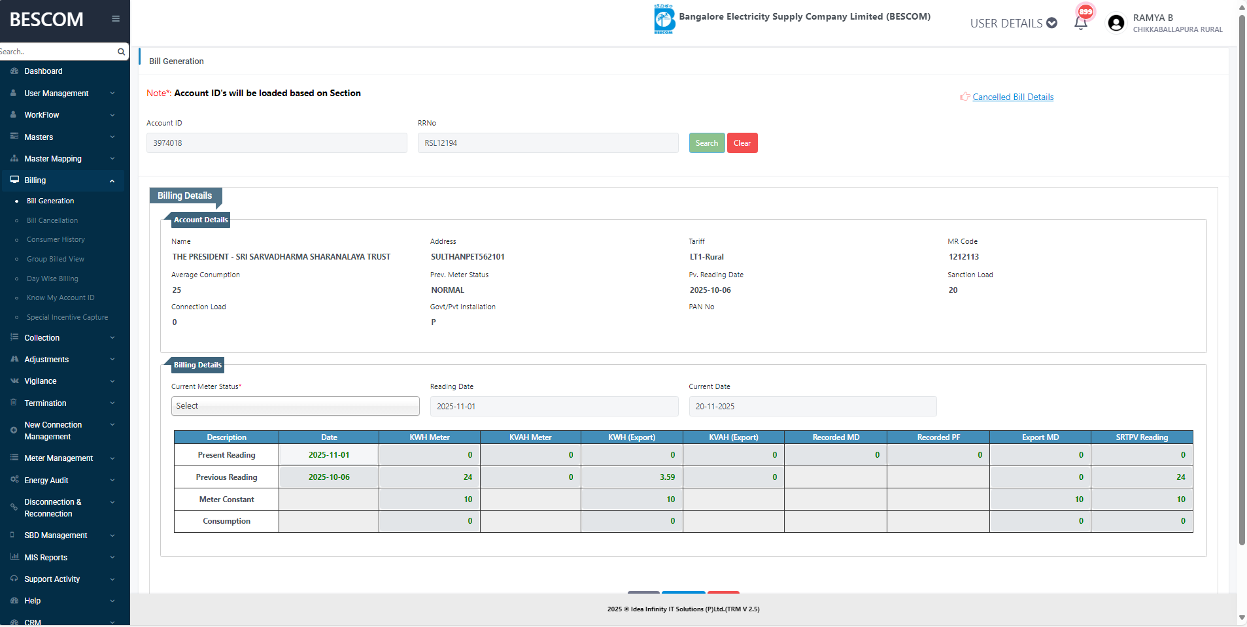Click the pointing hand icon beside Cancelled Bill Details
1247x627 pixels.
click(965, 97)
